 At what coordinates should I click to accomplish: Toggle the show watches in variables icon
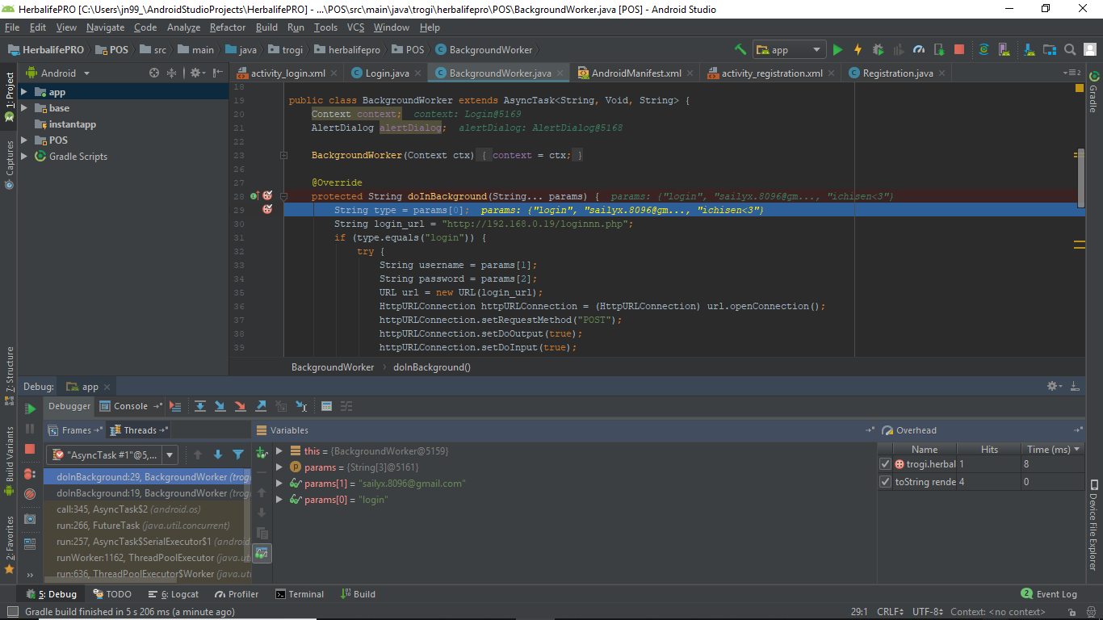point(262,553)
